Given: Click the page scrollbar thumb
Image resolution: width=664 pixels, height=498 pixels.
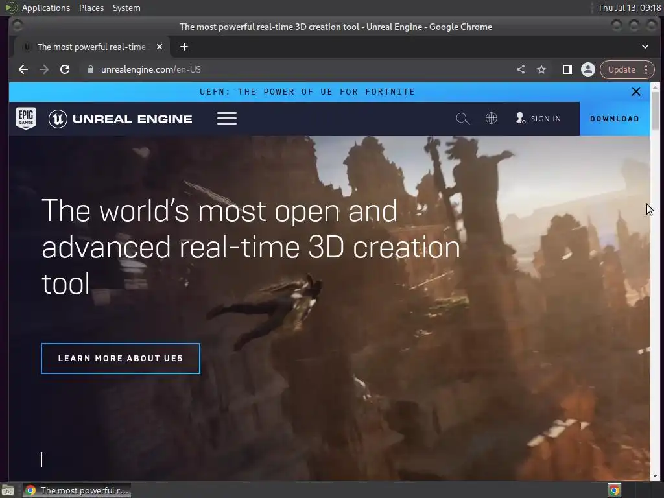Looking at the screenshot, I should 655,111.
